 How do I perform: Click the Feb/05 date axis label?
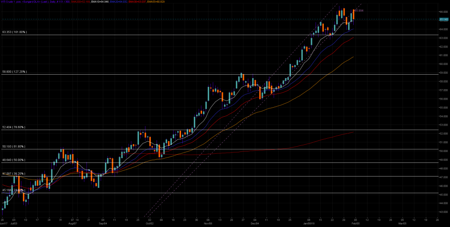356,223
